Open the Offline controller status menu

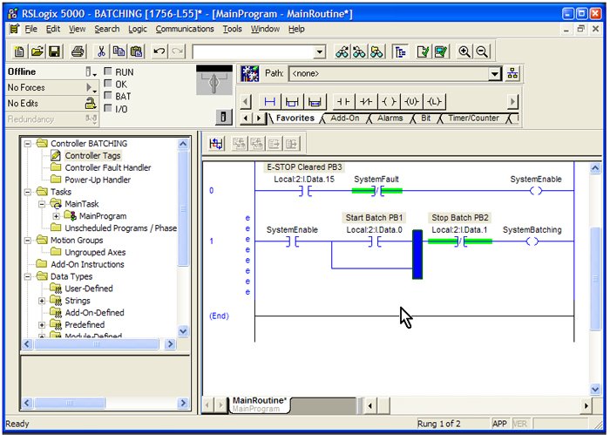click(91, 71)
